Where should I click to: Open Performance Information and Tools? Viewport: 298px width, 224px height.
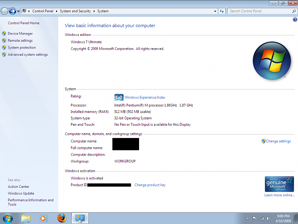(x=31, y=202)
